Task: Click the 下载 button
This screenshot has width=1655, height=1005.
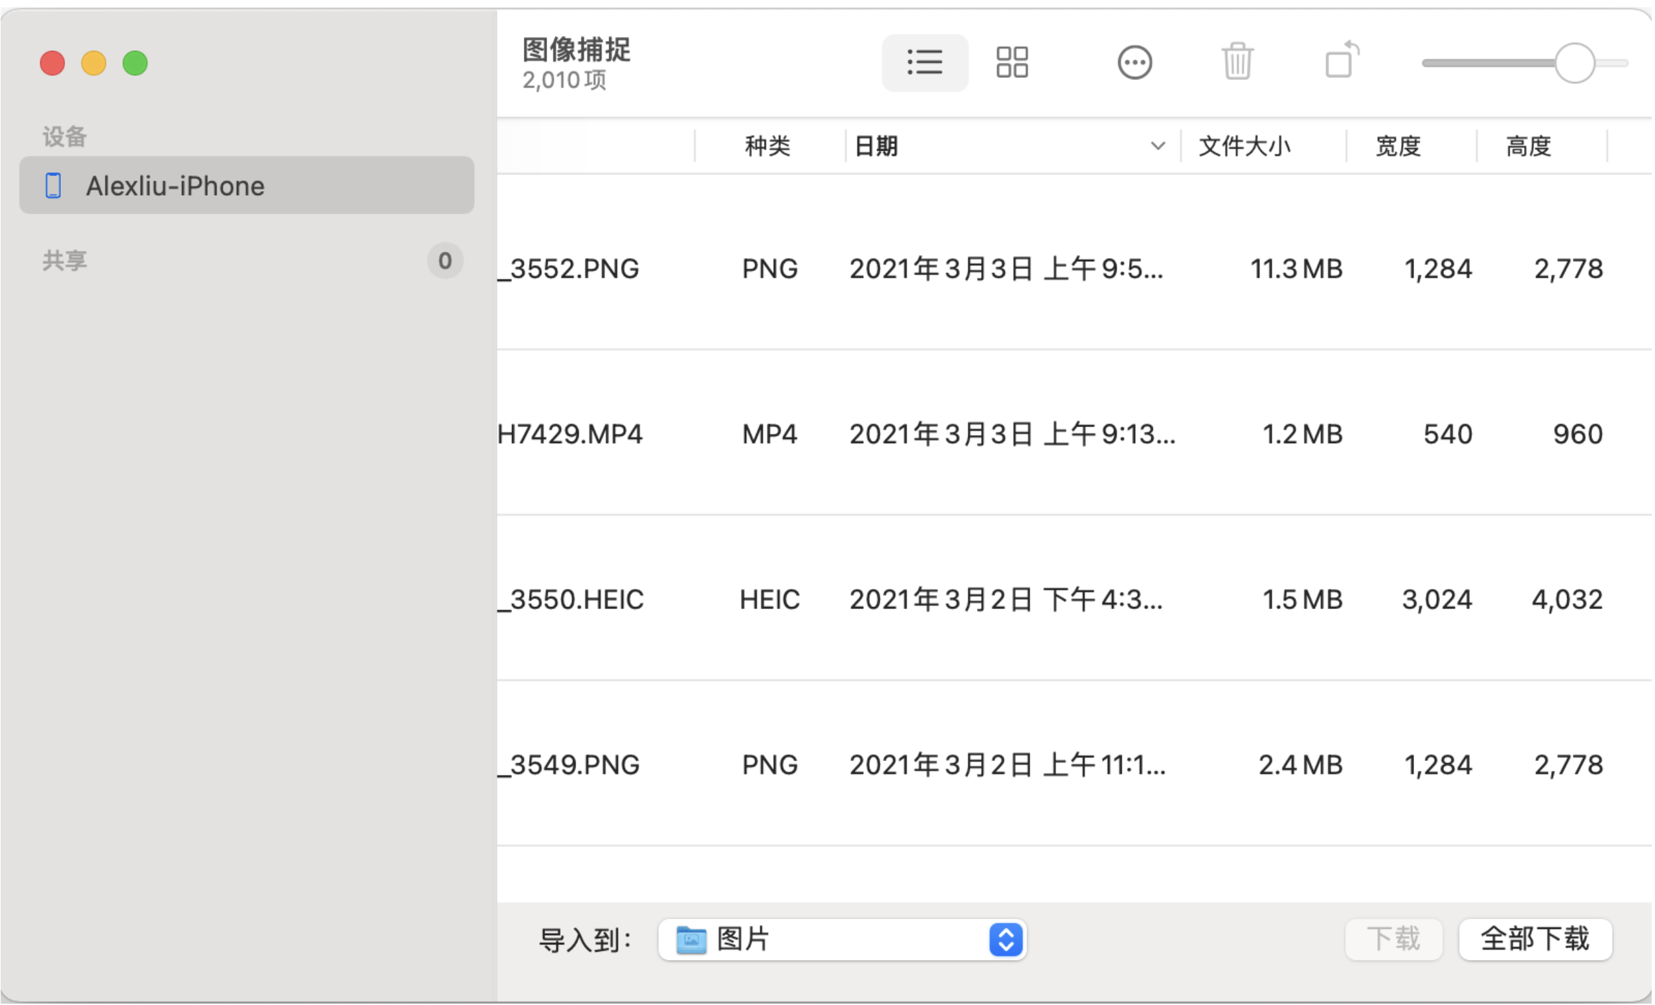Action: tap(1394, 939)
